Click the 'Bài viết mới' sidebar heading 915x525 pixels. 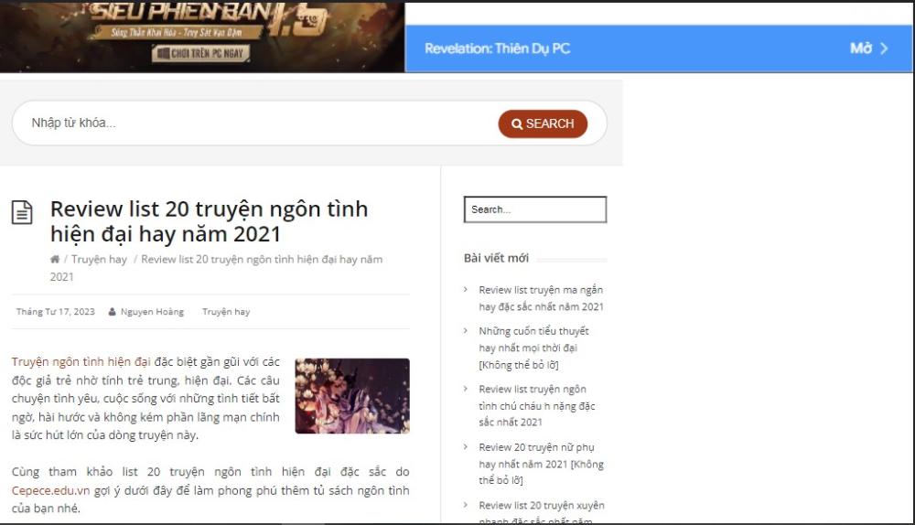pos(496,258)
